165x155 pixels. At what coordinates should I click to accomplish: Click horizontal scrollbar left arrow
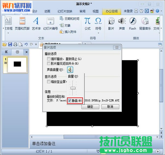coord(31,137)
